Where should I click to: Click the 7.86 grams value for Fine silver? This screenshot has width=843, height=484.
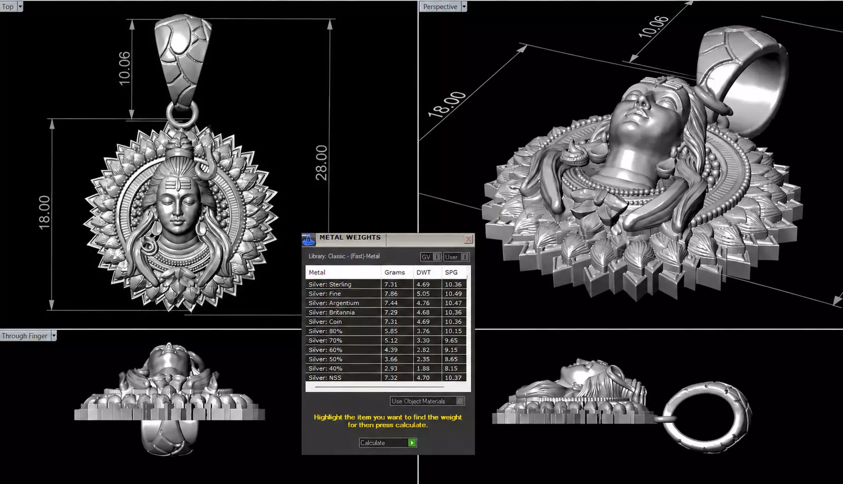point(391,293)
